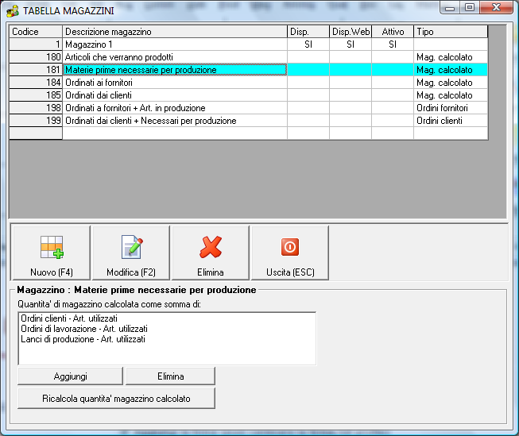Click the row header with code 184
519x436 pixels.
click(x=36, y=83)
